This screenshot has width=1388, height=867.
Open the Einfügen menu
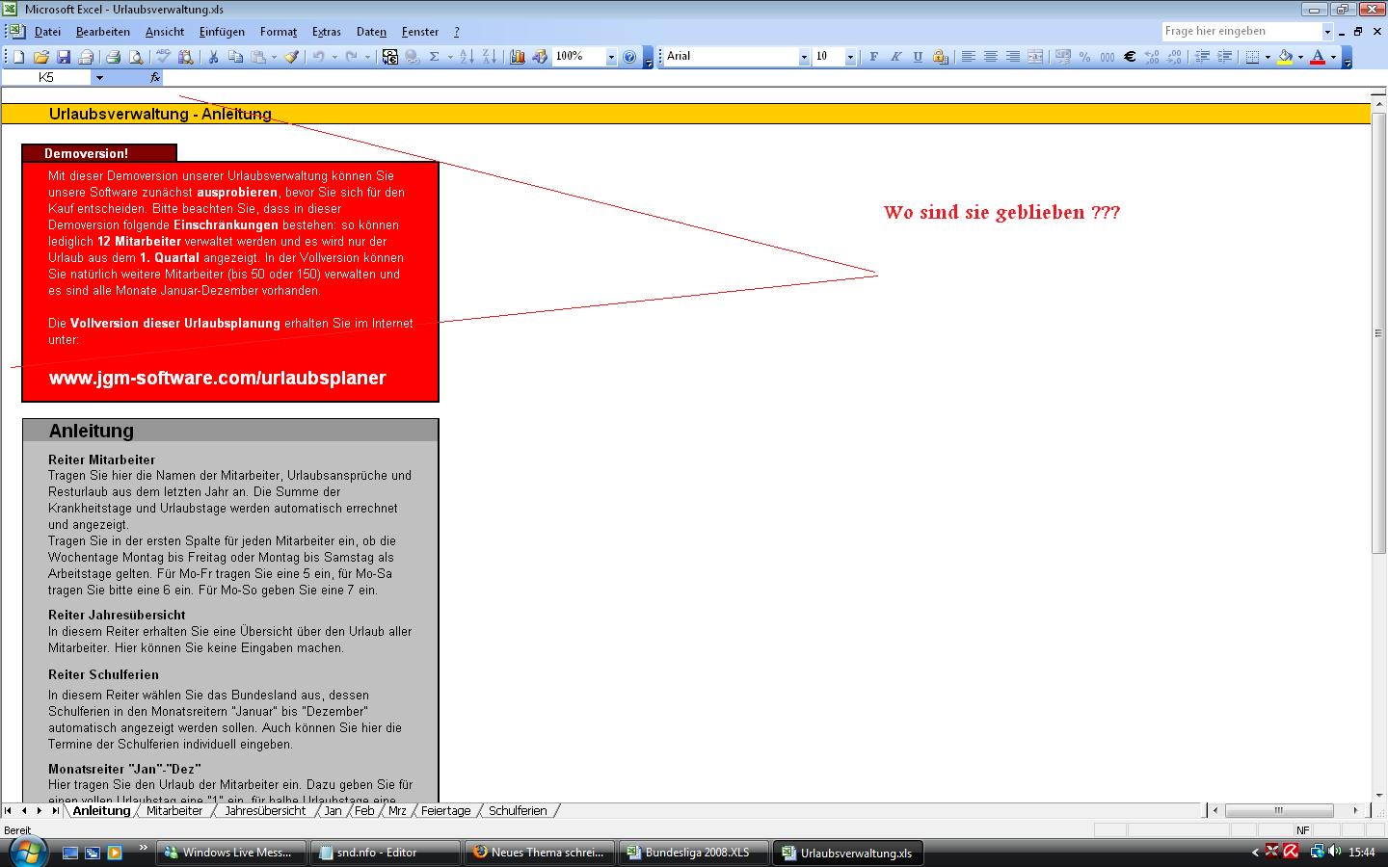[222, 32]
